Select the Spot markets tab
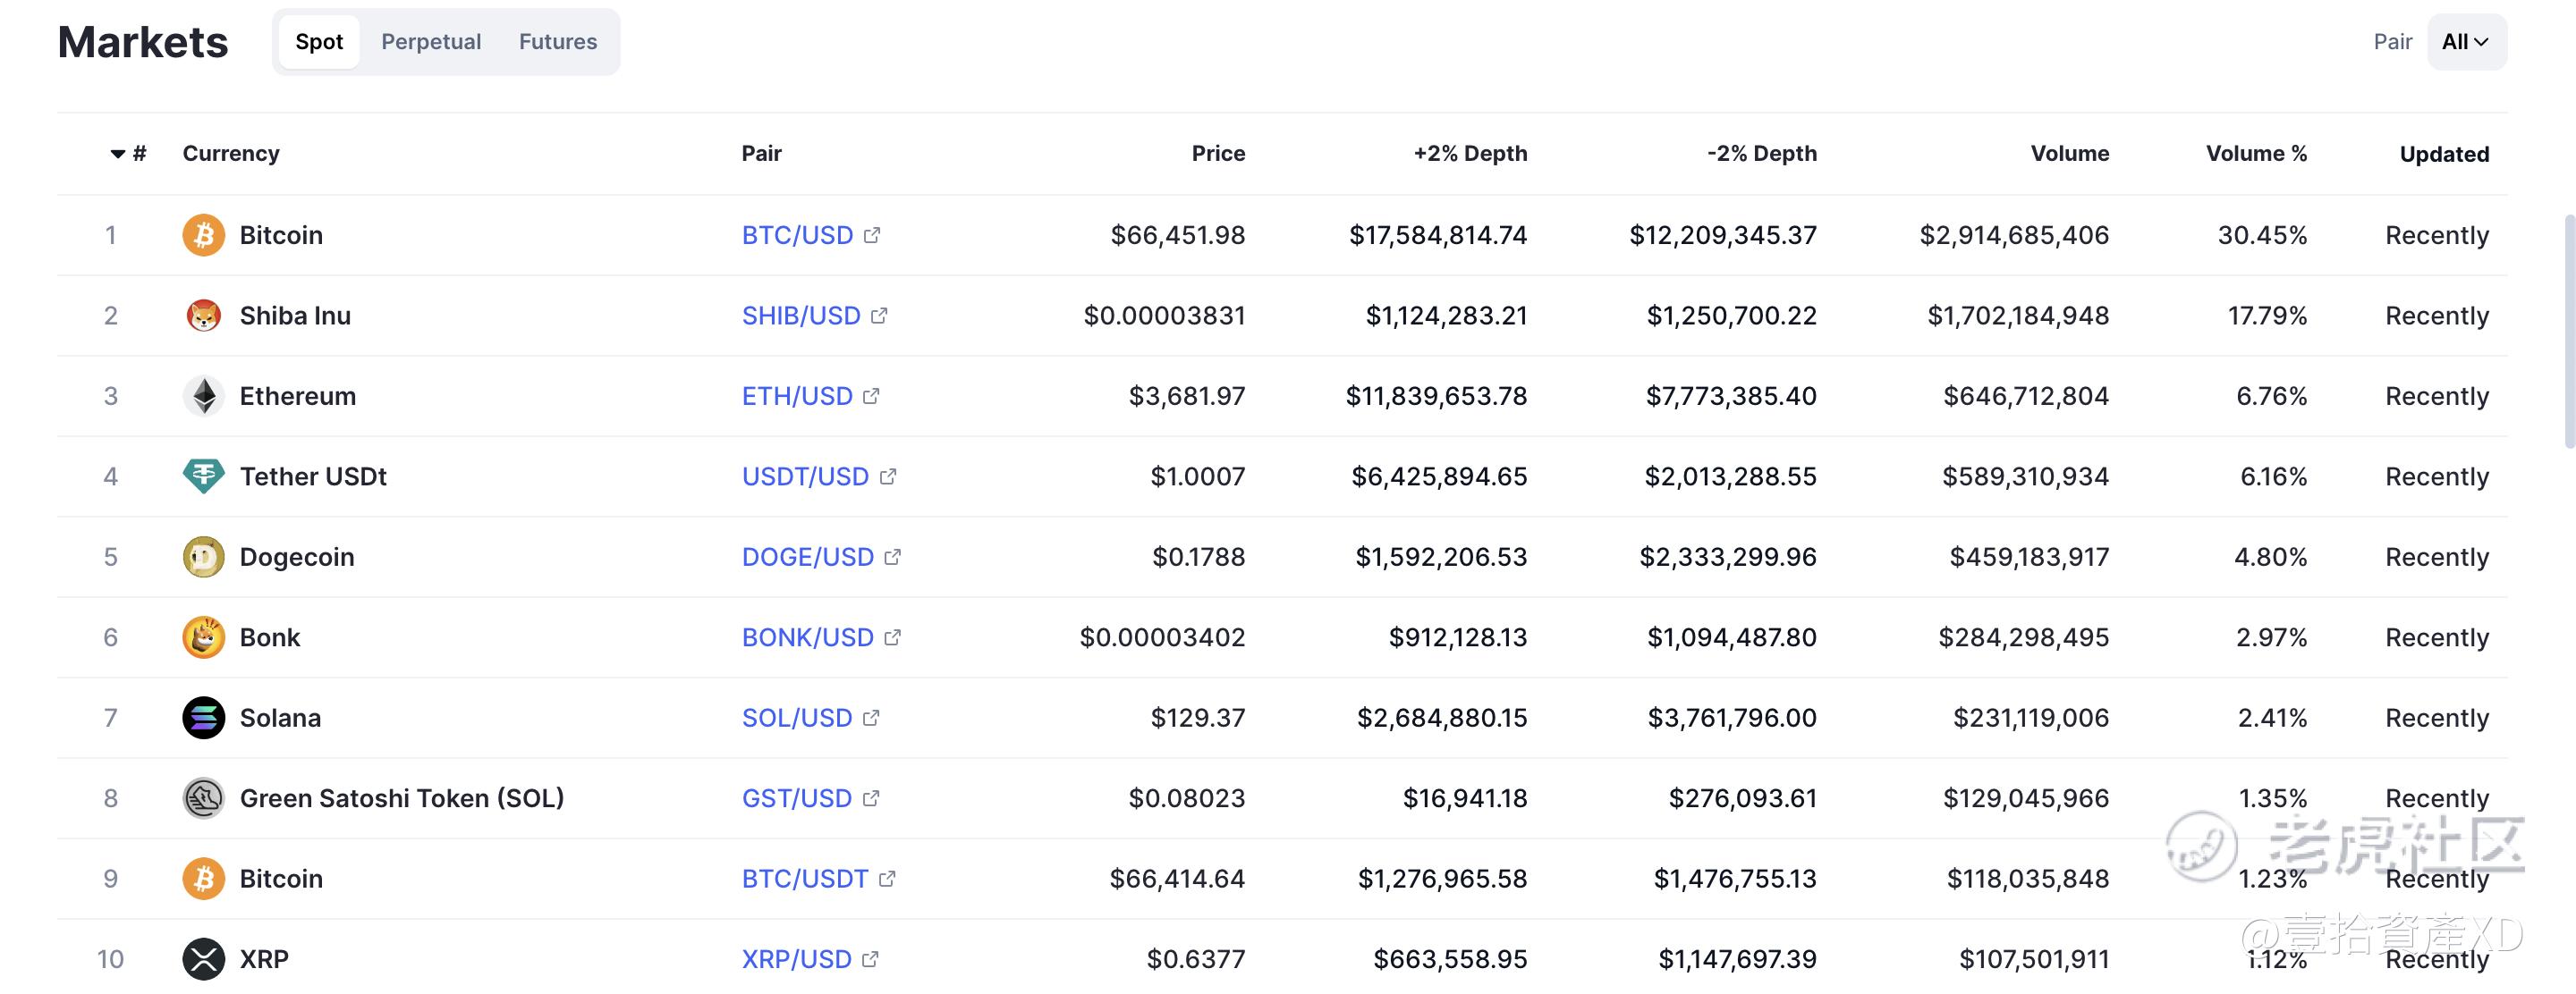 [x=319, y=42]
